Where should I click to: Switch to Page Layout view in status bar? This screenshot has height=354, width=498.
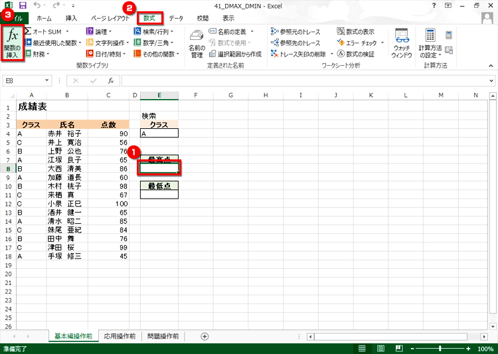[x=380, y=348]
